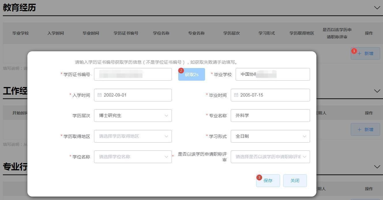Open the 学习形式 dropdown showing 全日制
This screenshot has height=200, width=383.
tap(270, 136)
